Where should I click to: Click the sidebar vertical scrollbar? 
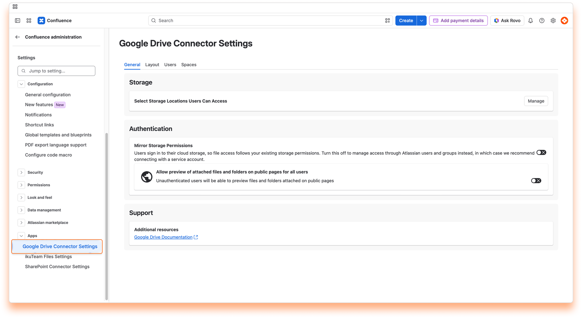(x=107, y=216)
